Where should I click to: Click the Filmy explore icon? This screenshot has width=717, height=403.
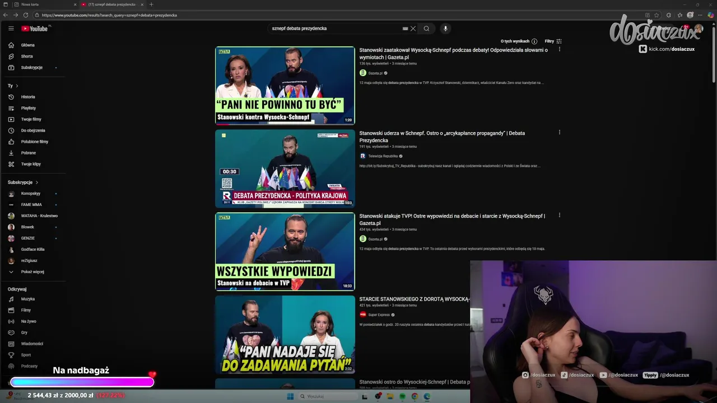click(11, 310)
